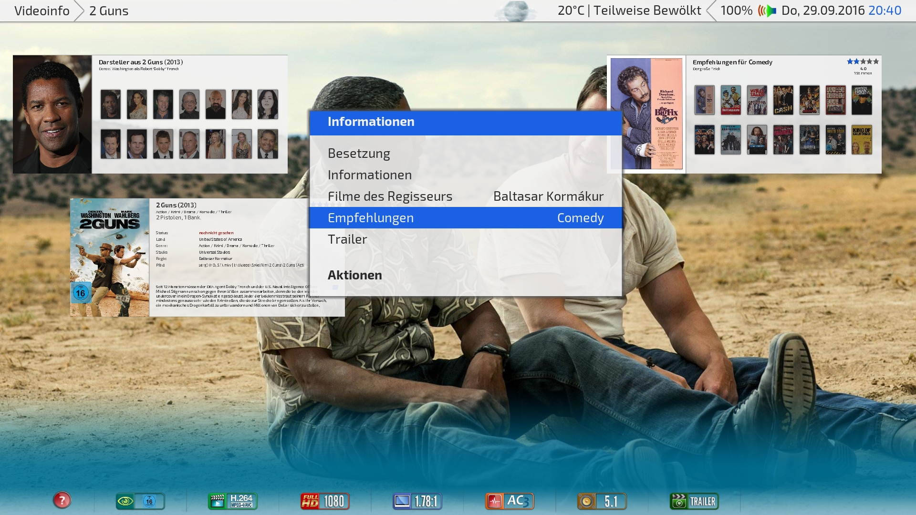Screen dimensions: 916x515
Task: Select cast thumbnail of bald bearded man
Action: (x=216, y=104)
